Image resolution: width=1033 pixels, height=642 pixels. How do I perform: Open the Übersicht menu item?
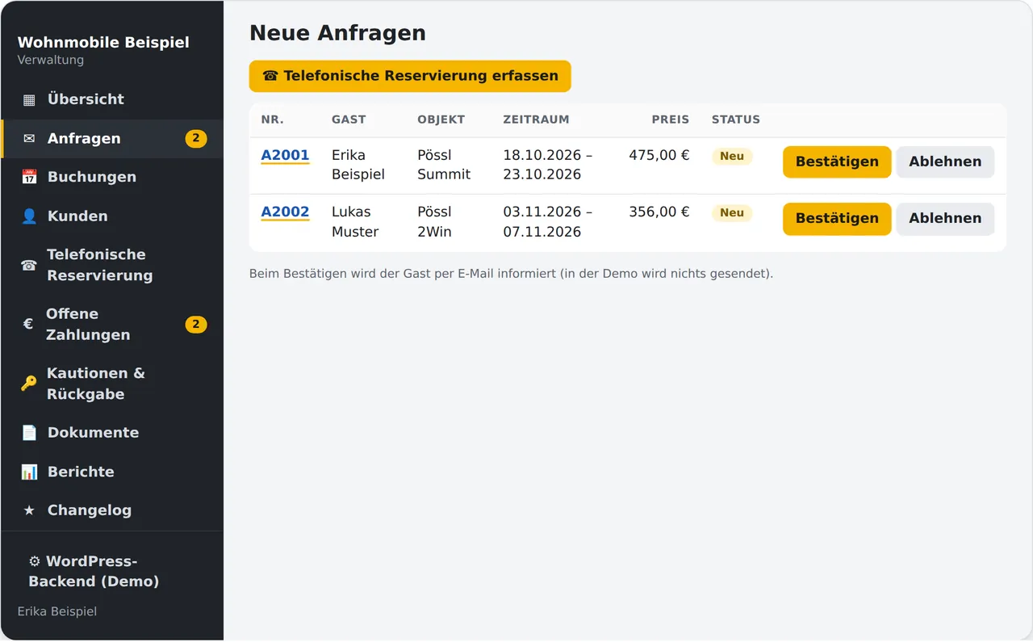click(112, 100)
